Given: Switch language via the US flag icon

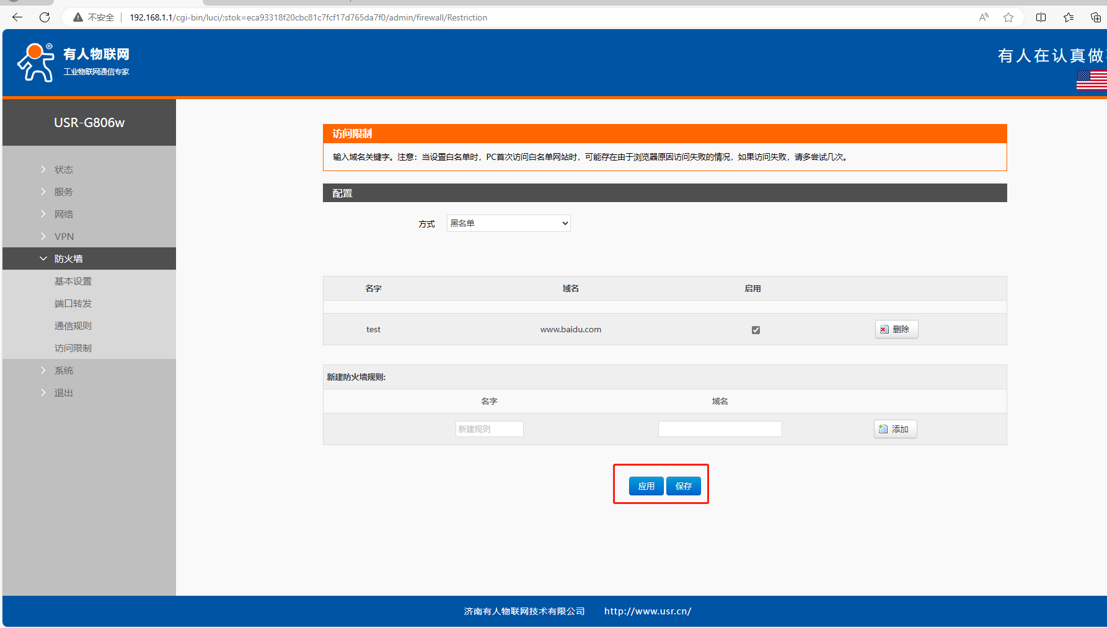Looking at the screenshot, I should [x=1092, y=80].
